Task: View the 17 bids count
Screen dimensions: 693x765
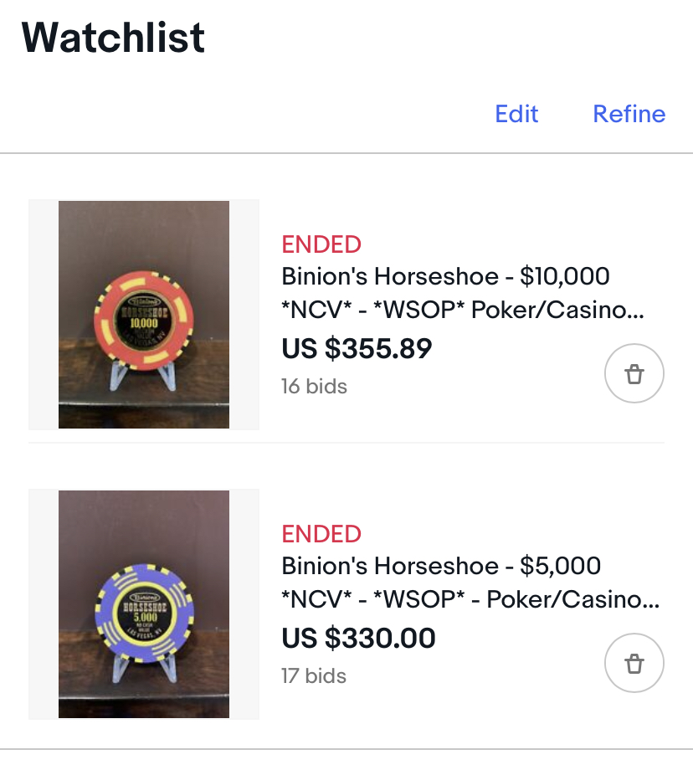Action: pos(314,675)
